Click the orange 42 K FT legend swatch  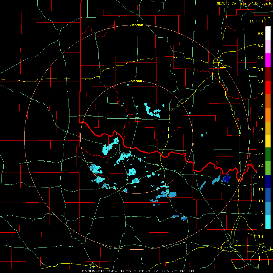coord(268,115)
